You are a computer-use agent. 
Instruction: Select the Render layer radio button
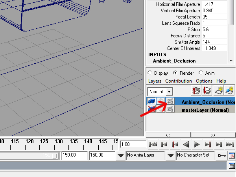coord(175,73)
